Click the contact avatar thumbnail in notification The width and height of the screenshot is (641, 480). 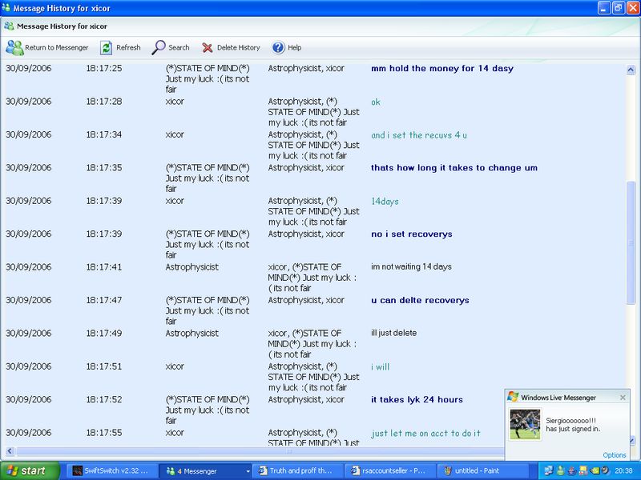click(526, 424)
